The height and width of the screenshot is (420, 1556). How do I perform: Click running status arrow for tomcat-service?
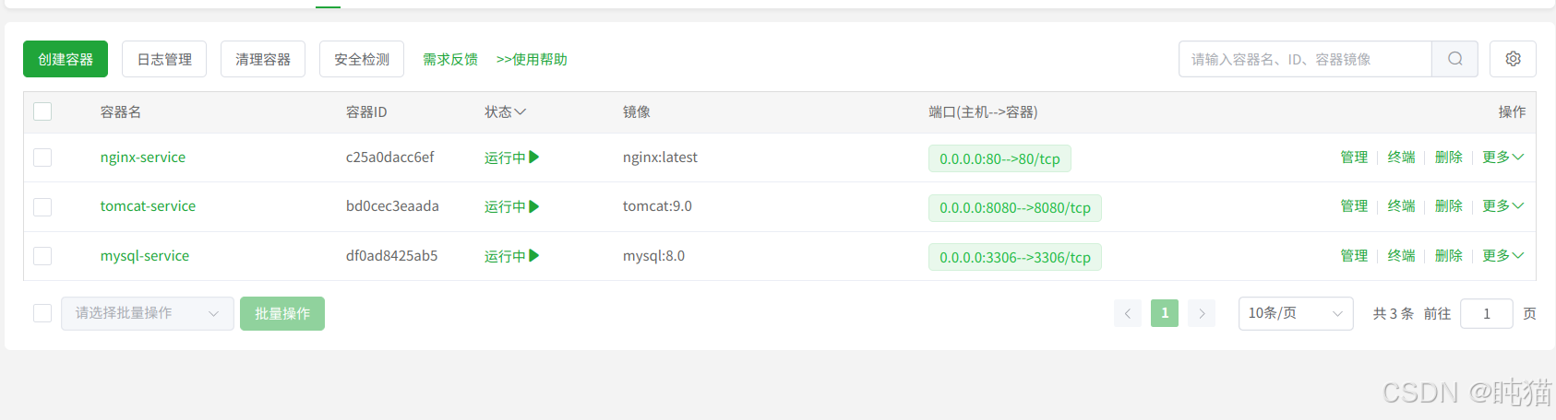tap(534, 206)
